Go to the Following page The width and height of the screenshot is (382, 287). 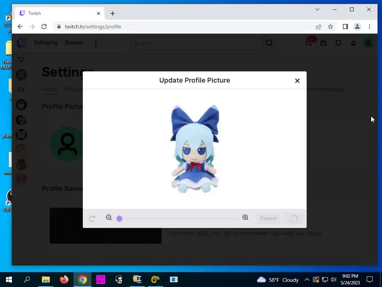46,43
